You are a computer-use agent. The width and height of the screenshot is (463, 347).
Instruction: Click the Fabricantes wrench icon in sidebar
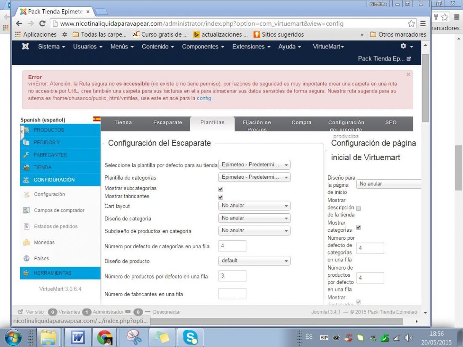pos(26,155)
